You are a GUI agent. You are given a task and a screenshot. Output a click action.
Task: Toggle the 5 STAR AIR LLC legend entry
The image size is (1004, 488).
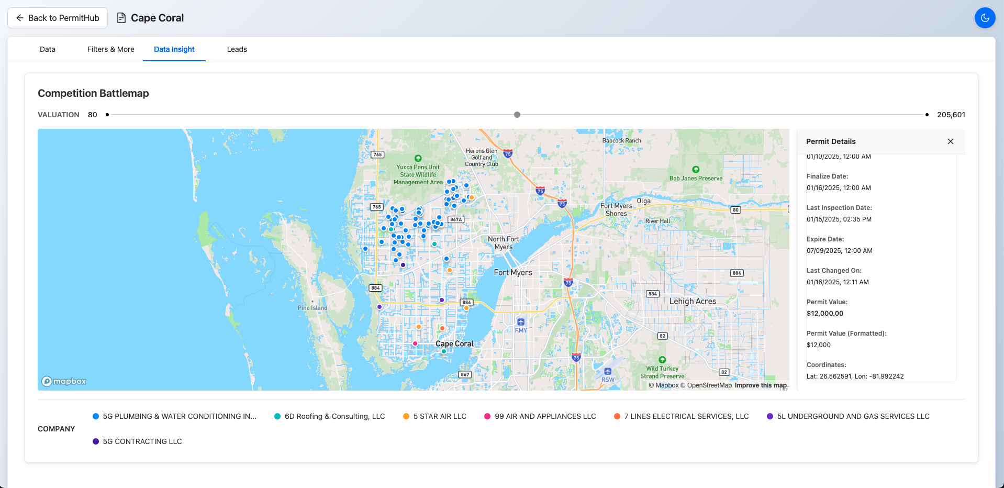434,416
